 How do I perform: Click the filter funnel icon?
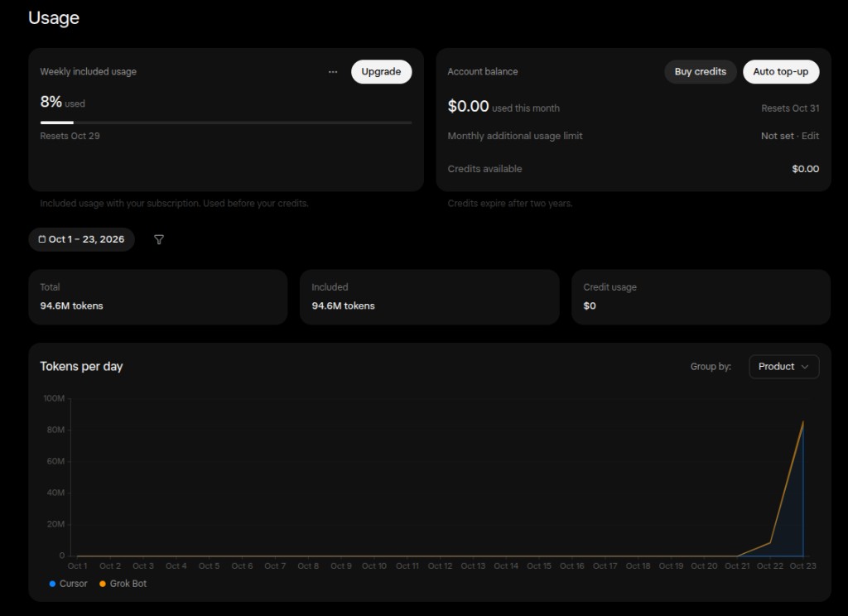[x=159, y=239]
